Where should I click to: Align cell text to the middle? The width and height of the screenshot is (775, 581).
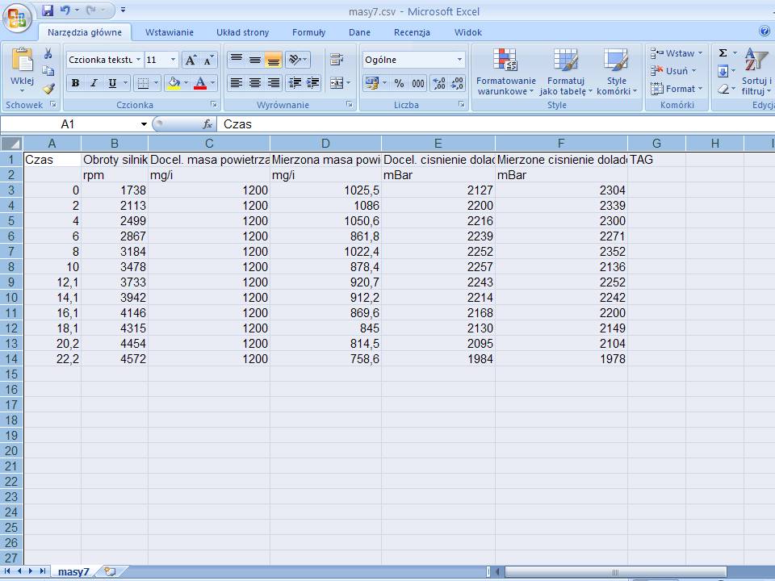pyautogui.click(x=254, y=60)
